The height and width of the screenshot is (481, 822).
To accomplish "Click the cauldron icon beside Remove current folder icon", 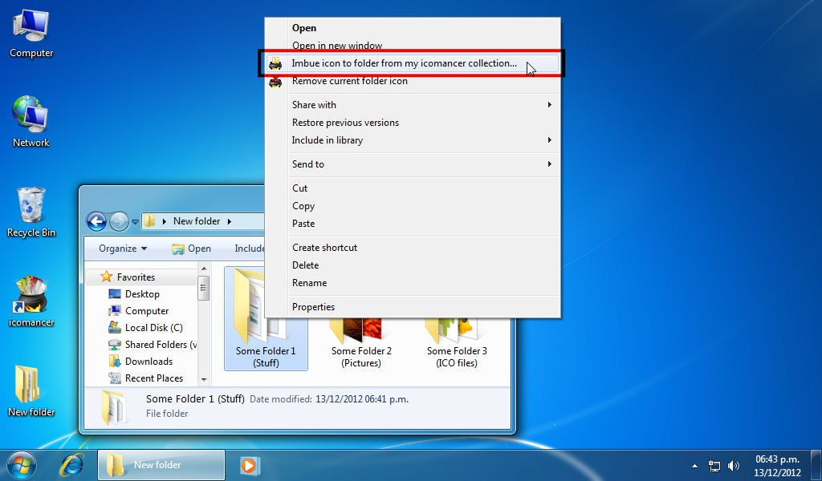I will click(275, 82).
